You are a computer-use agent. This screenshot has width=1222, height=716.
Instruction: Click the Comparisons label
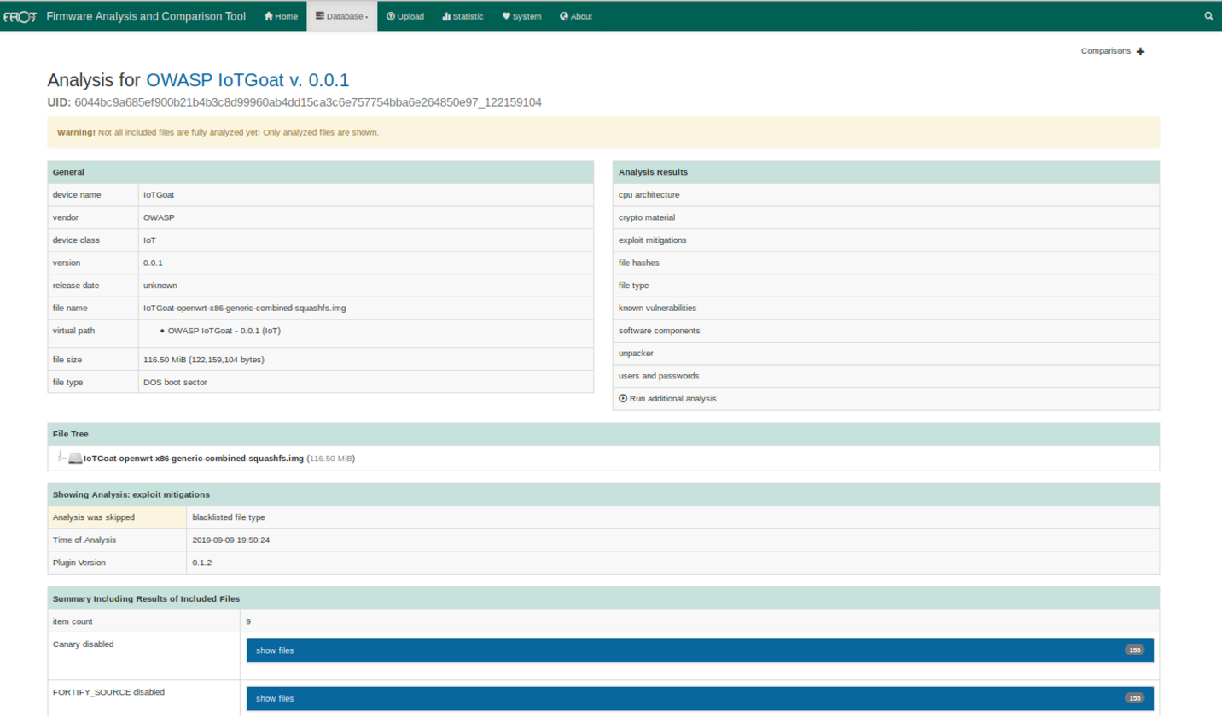(x=1105, y=51)
